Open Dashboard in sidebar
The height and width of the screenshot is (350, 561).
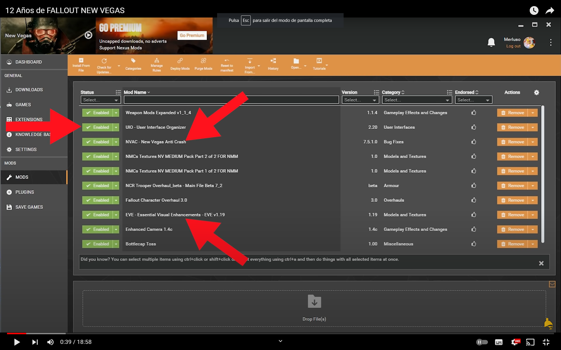34,62
